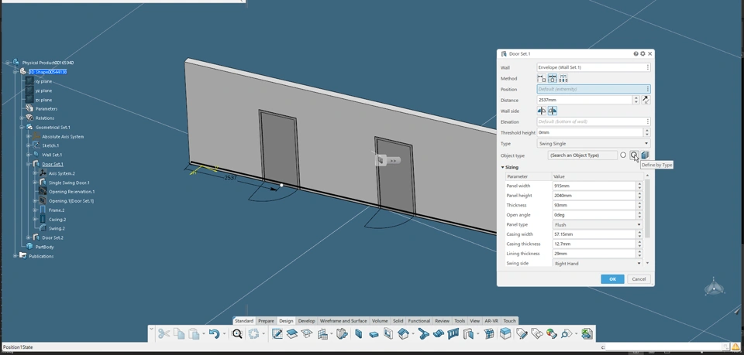The width and height of the screenshot is (744, 355).
Task: Click the help question mark in Door Set dialog
Action: (x=635, y=54)
